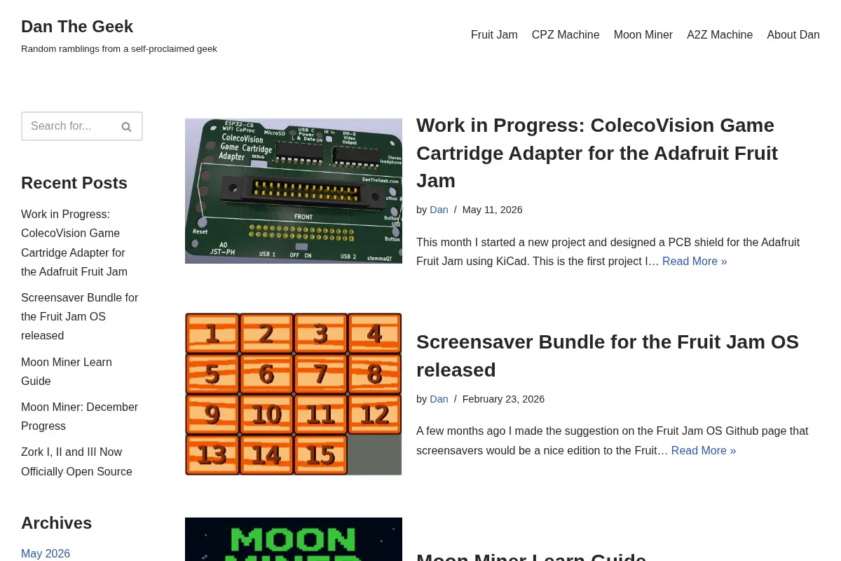The height and width of the screenshot is (561, 841).
Task: Click the 'Recent Posts' sidebar heading
Action: click(74, 183)
